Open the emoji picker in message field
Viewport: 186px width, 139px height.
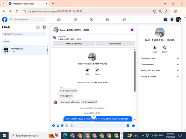(x=128, y=126)
